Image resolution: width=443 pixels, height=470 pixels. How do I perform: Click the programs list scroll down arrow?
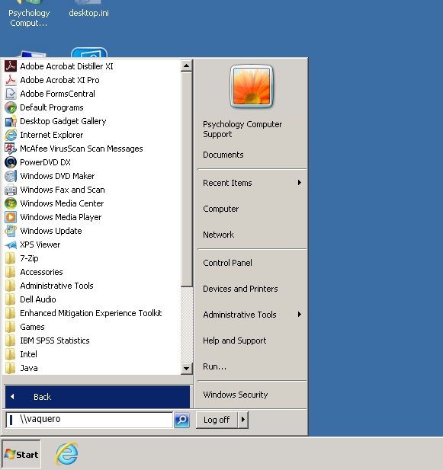[x=186, y=369]
